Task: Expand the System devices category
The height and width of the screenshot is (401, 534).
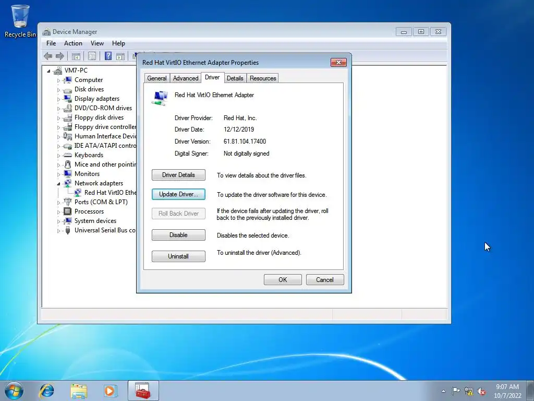Action: point(58,221)
